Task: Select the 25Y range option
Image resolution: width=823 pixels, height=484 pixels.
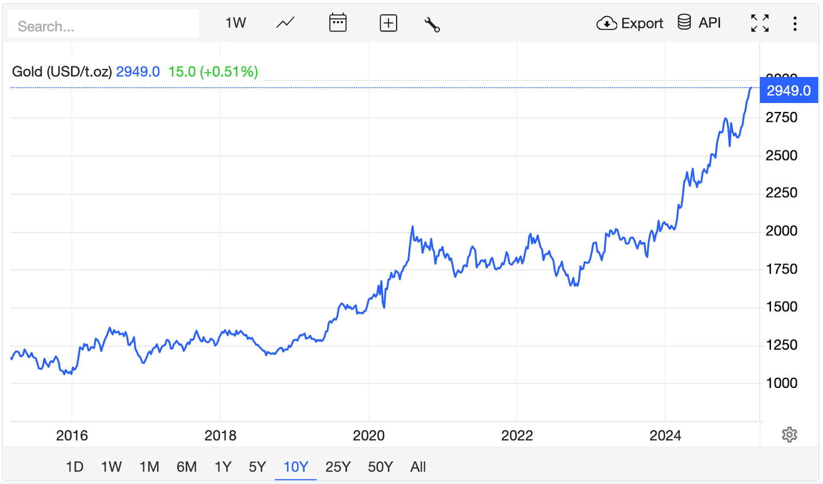Action: click(338, 467)
